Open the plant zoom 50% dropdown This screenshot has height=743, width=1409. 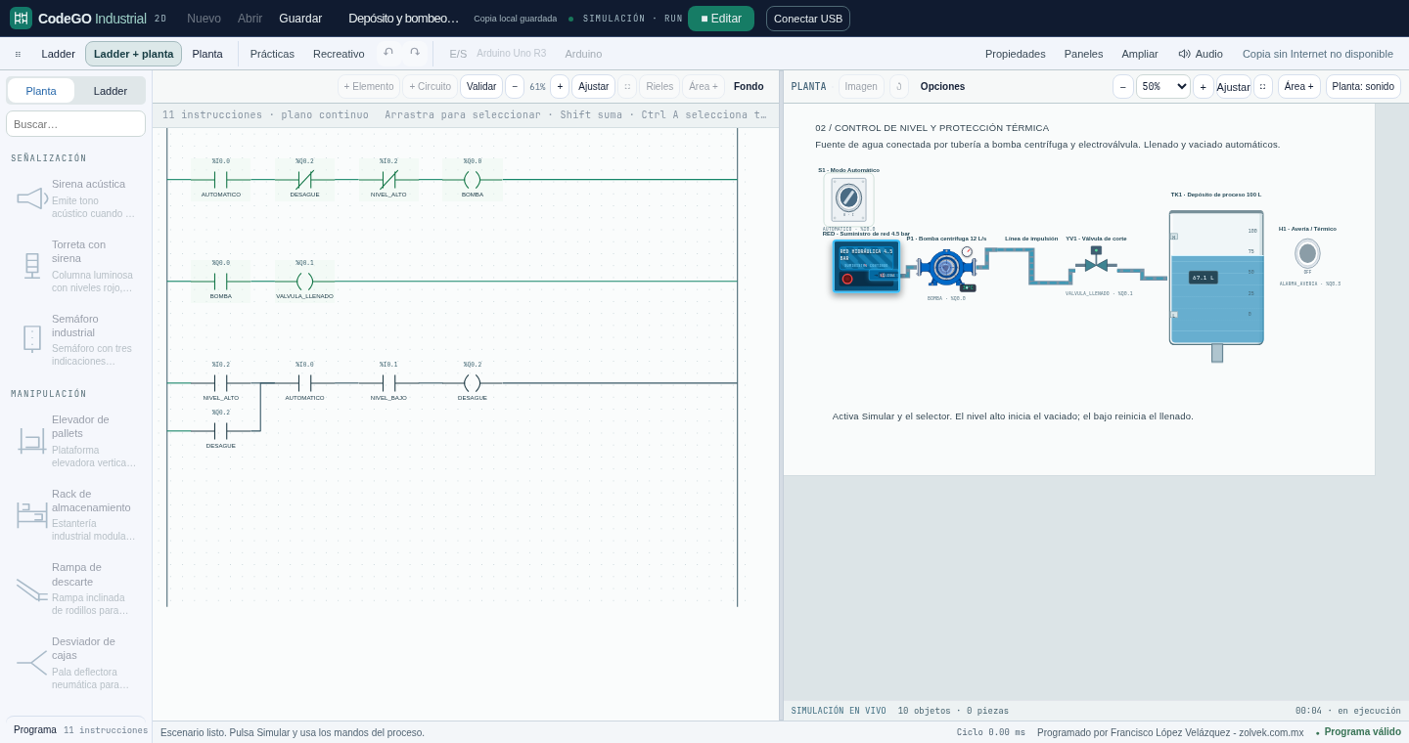click(1163, 87)
